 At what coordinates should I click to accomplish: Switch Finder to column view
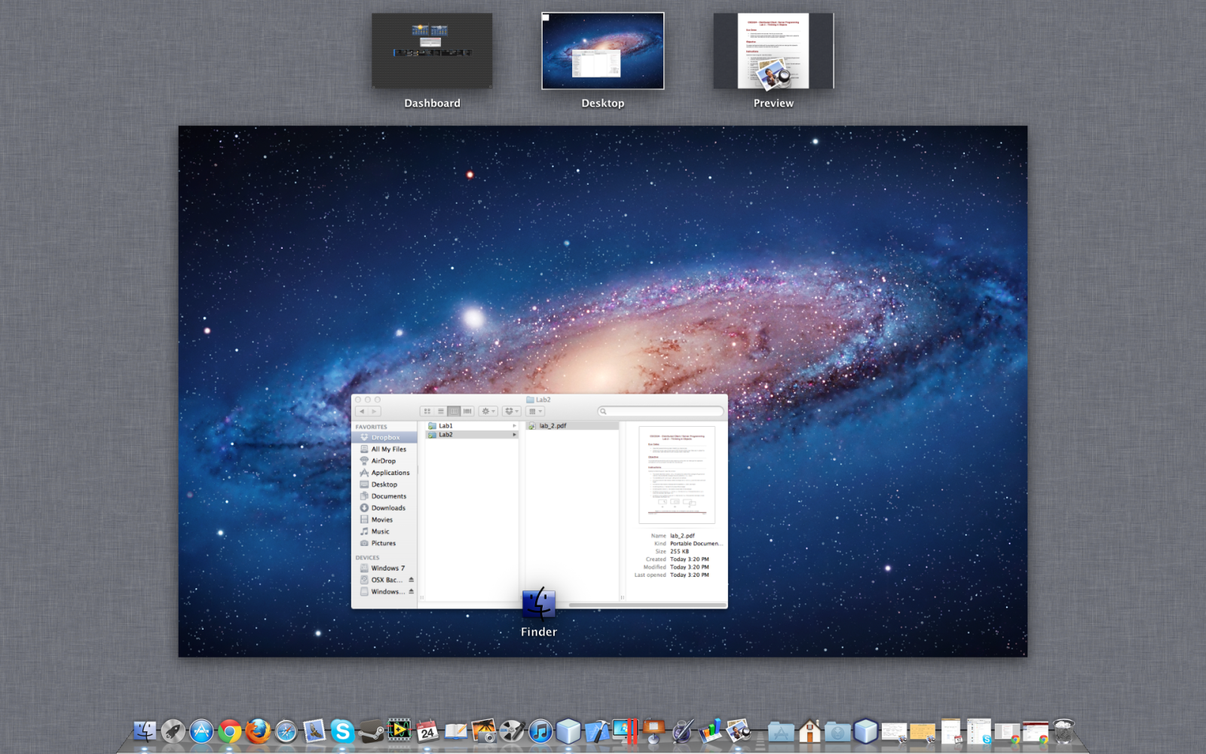pos(454,411)
